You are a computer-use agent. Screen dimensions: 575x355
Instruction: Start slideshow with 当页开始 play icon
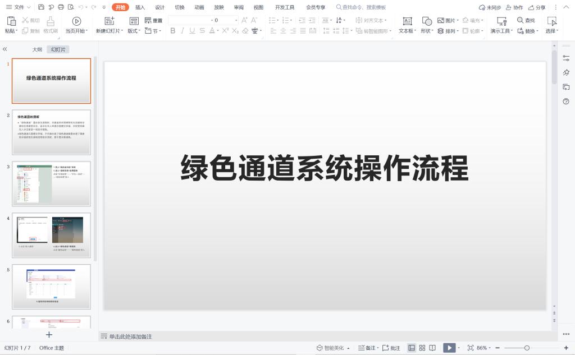coord(77,21)
